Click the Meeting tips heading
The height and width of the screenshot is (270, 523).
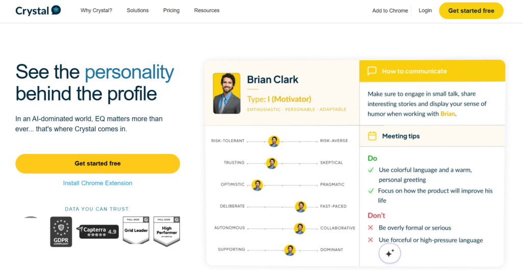401,136
